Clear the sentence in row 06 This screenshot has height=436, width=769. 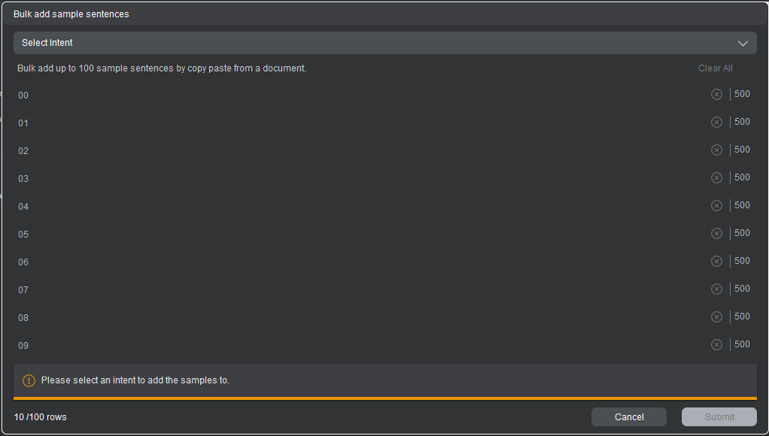pos(716,262)
